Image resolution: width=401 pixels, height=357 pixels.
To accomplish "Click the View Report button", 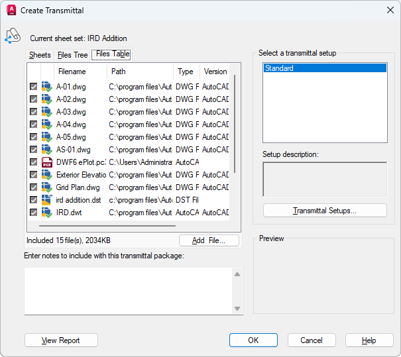I will [61, 340].
